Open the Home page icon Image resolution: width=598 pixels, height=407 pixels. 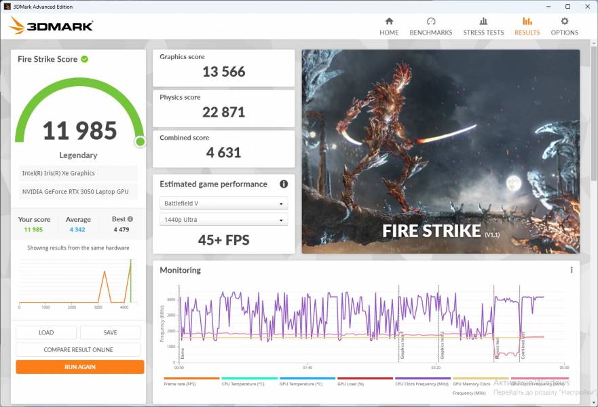389,21
